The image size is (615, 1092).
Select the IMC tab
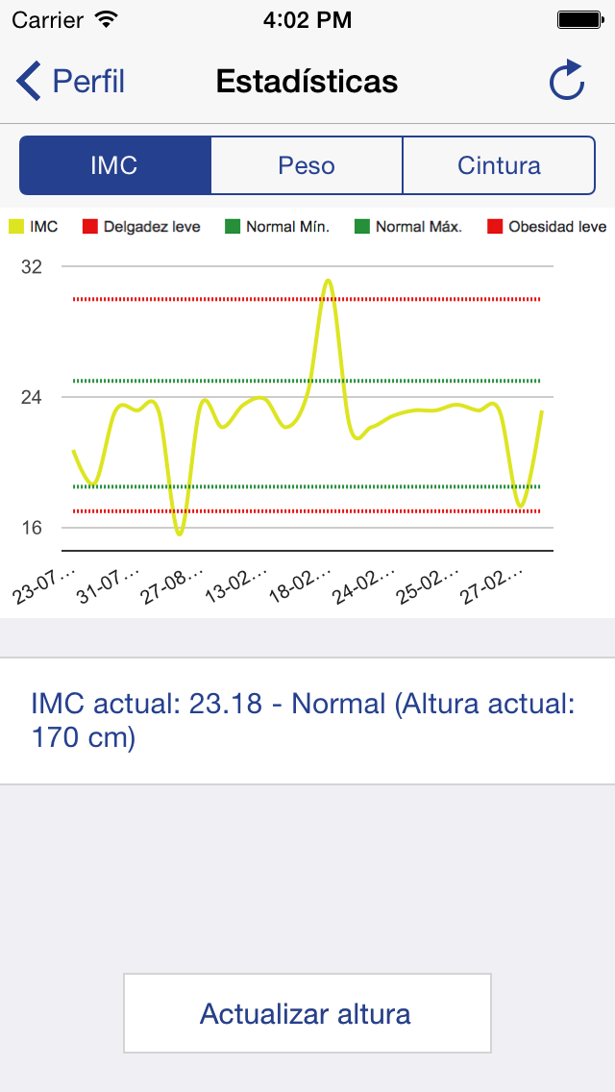114,165
